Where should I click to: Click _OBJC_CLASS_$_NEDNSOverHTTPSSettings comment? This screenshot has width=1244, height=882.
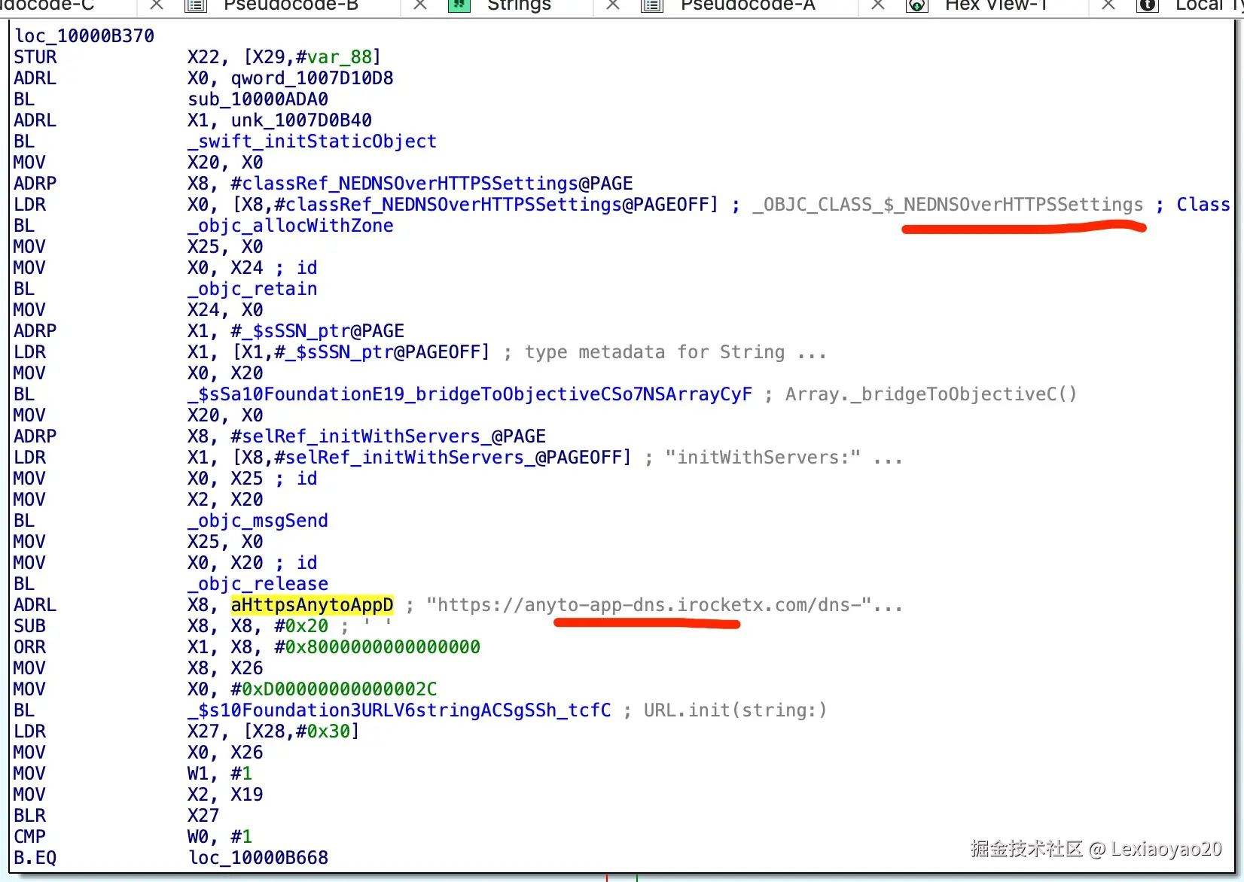coord(947,205)
